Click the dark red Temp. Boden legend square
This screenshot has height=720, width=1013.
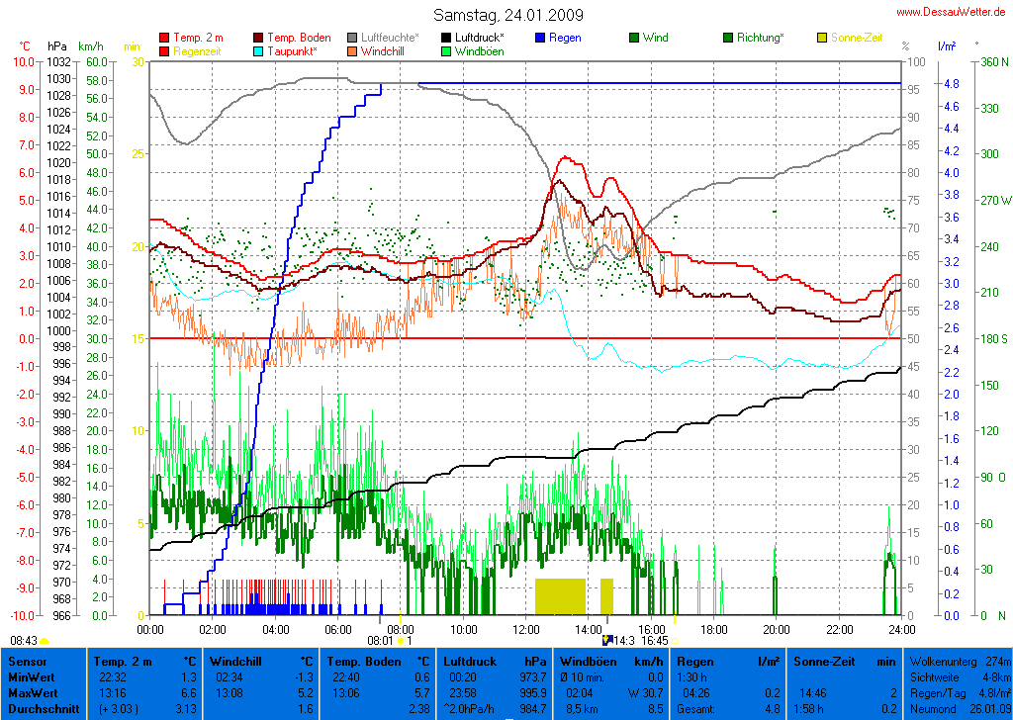click(259, 38)
